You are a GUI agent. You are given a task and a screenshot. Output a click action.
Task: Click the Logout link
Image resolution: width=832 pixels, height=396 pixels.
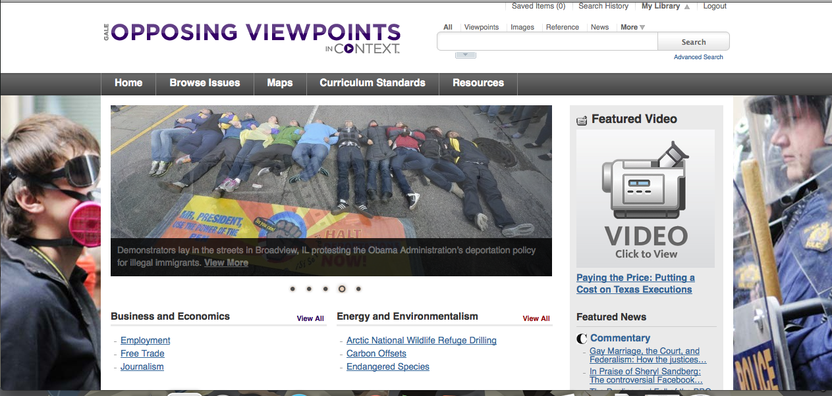click(x=715, y=6)
